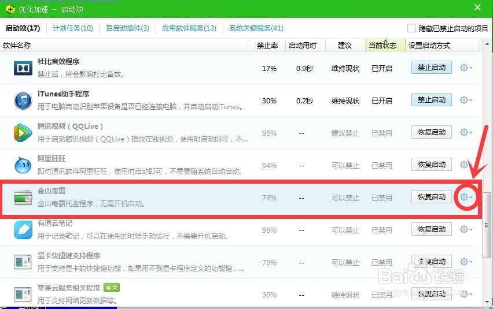The width and height of the screenshot is (493, 309).
Task: Close the 优化加速 启动项 window
Action: click(477, 7)
